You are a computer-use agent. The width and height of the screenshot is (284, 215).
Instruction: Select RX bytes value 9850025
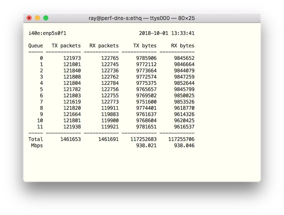coord(184,95)
